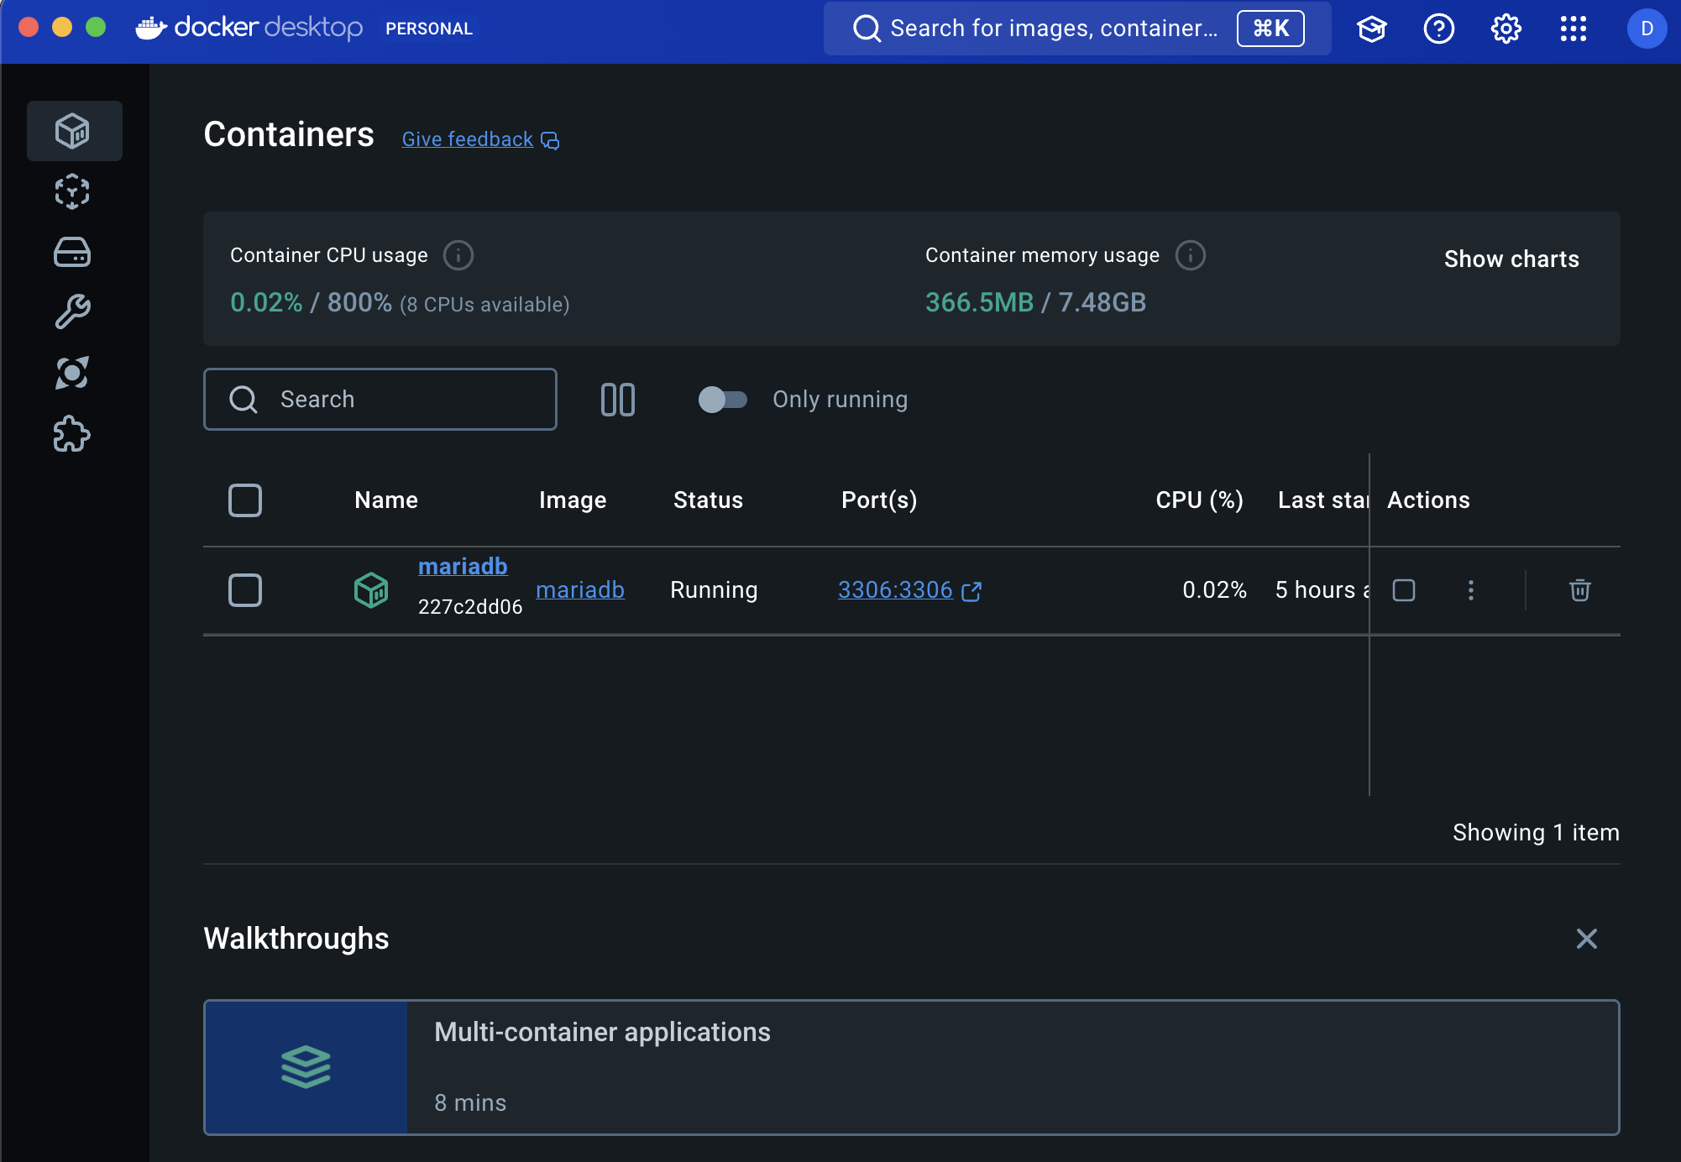Click the Show charts button
The height and width of the screenshot is (1162, 1681).
click(x=1511, y=259)
